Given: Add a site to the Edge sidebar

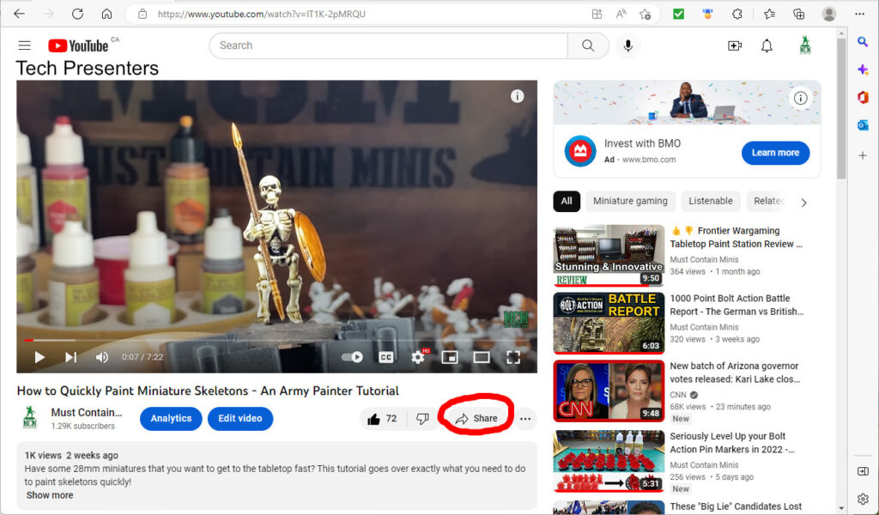Looking at the screenshot, I should point(863,155).
